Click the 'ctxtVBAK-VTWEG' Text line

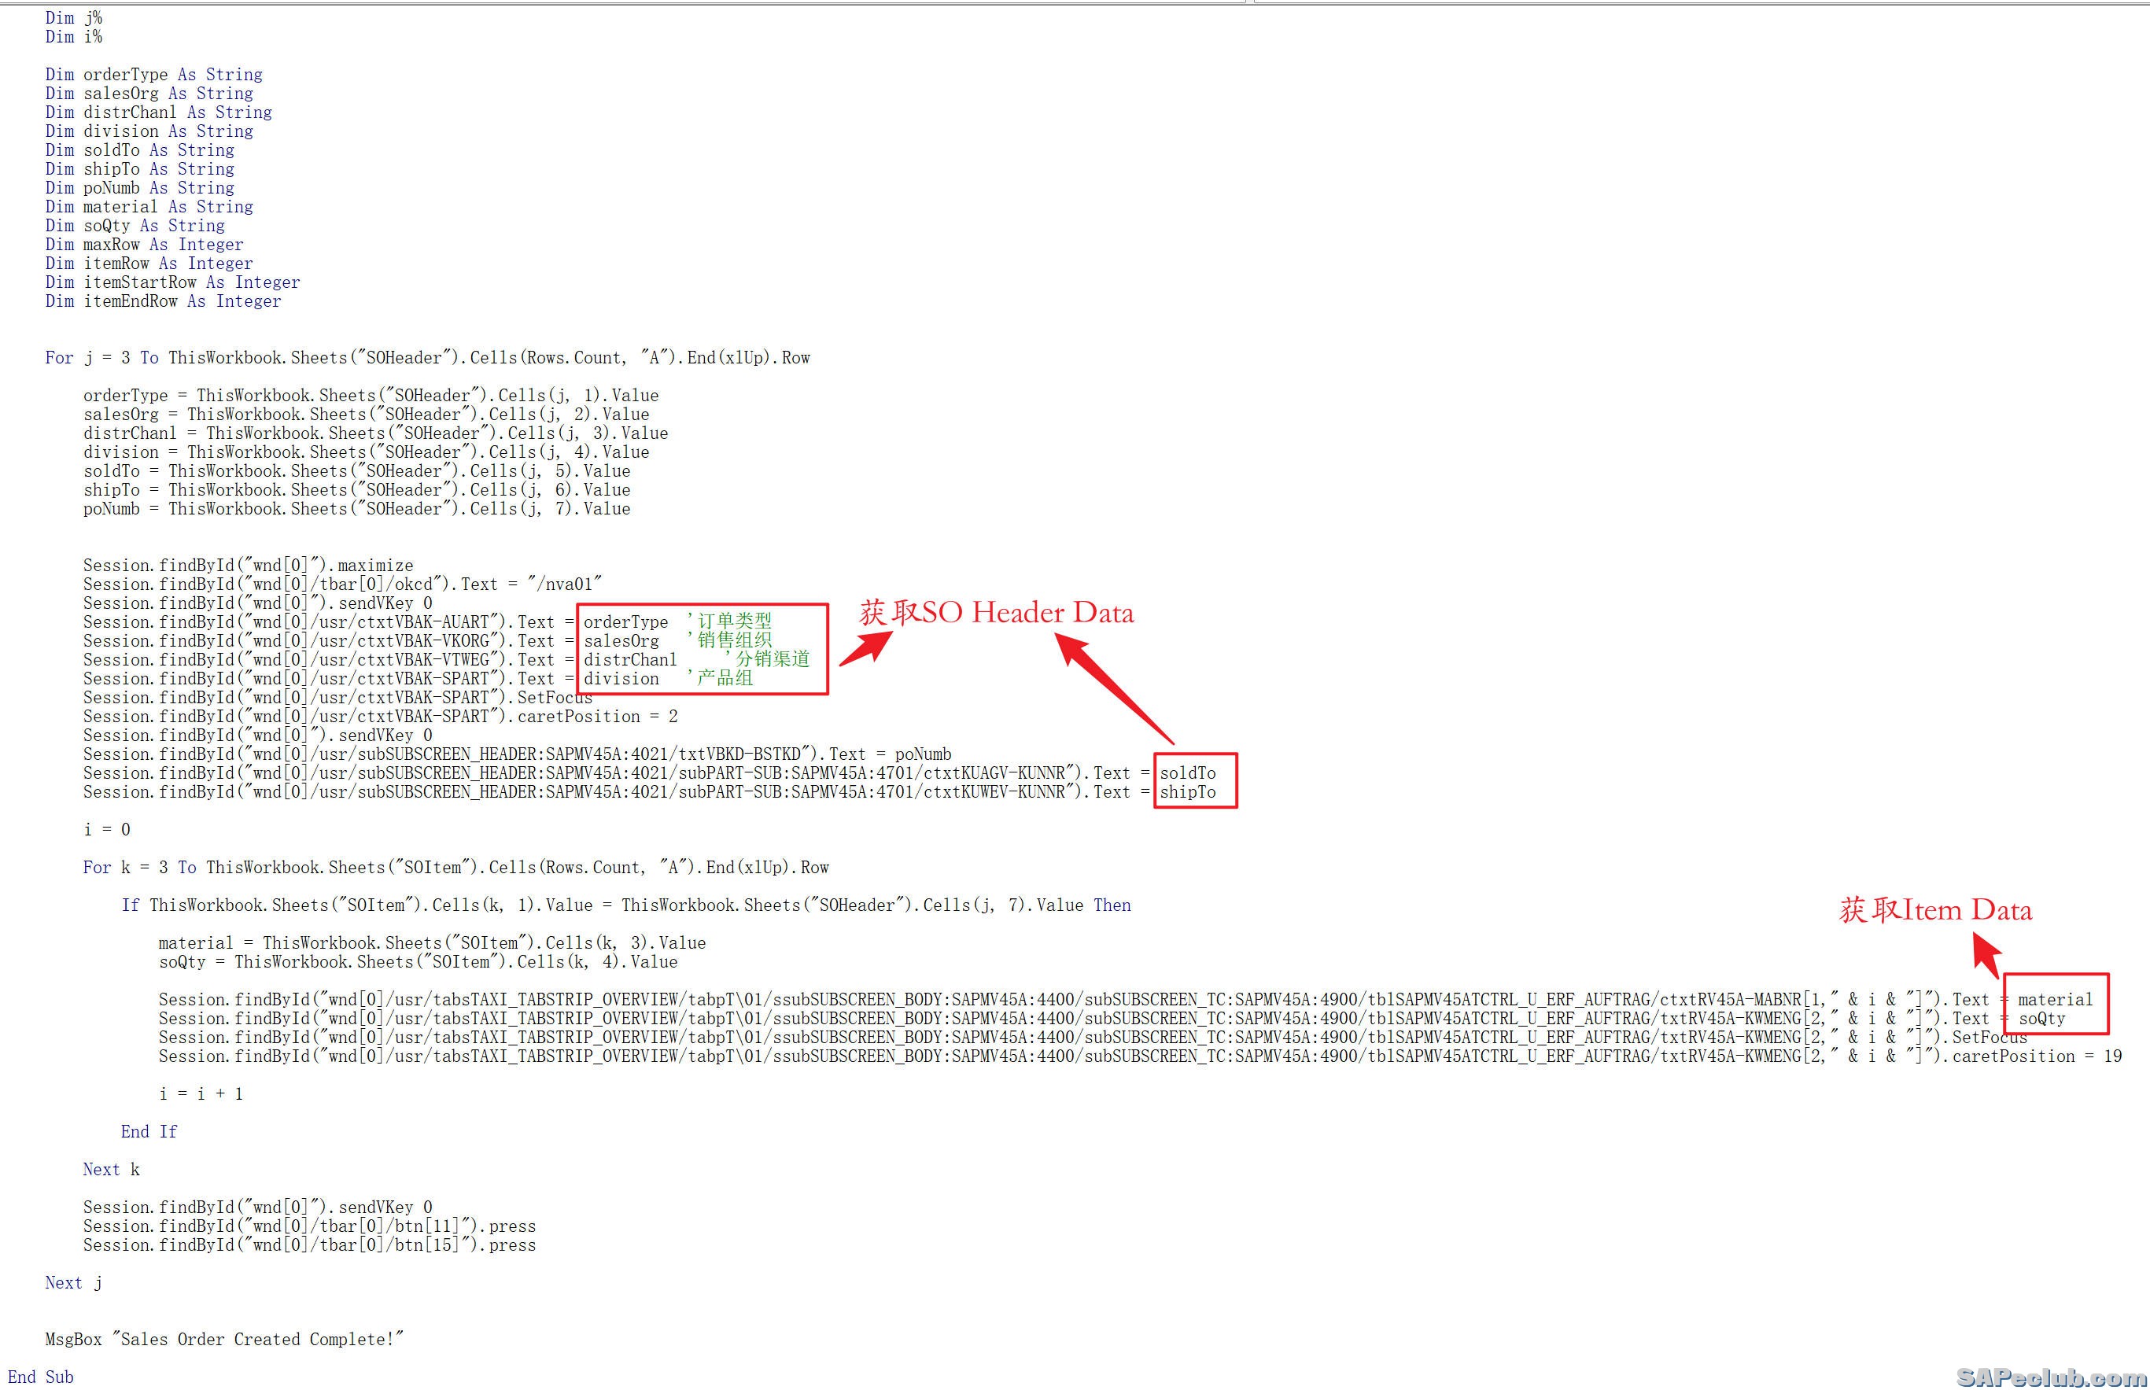(x=447, y=661)
